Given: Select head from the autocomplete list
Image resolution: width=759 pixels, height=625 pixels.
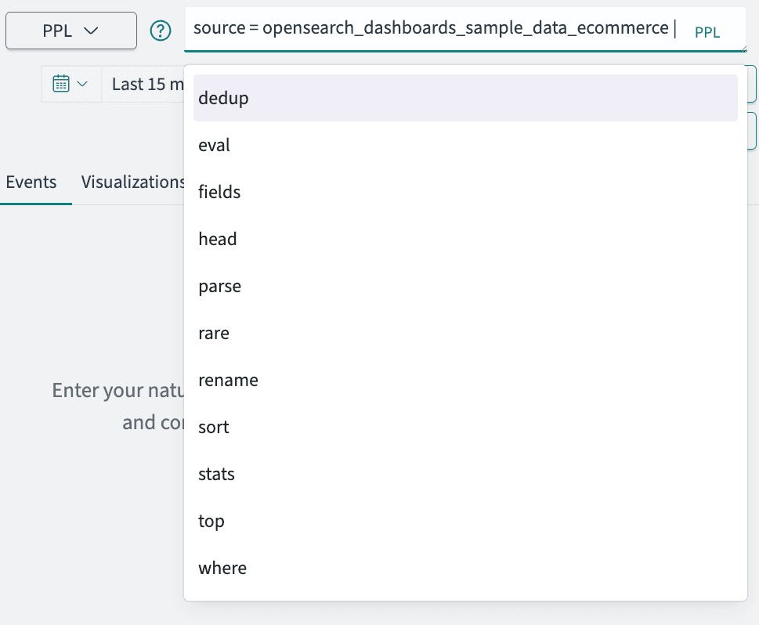Looking at the screenshot, I should pyautogui.click(x=217, y=239).
